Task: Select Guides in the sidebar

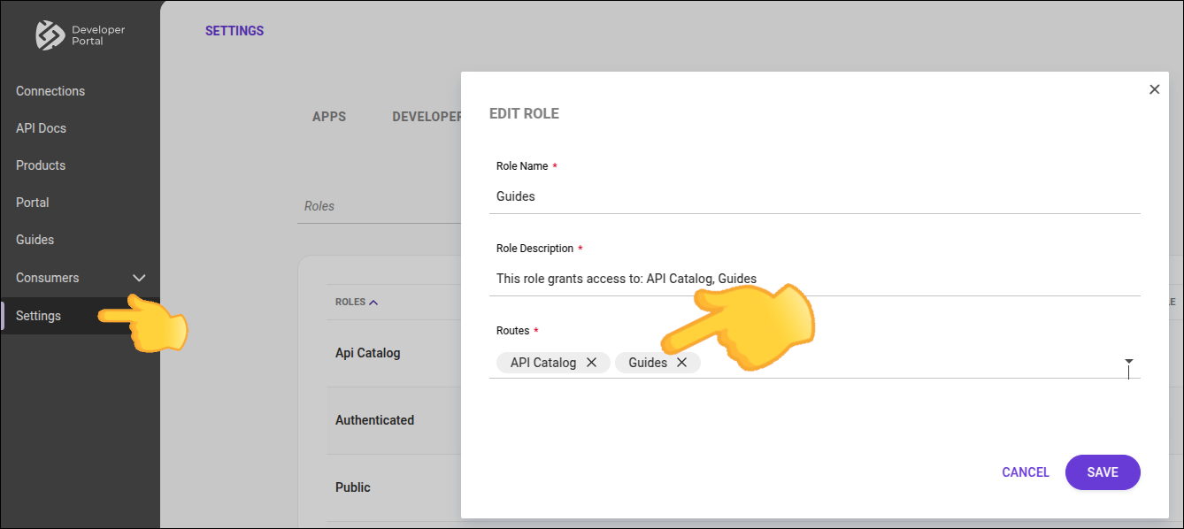Action: (34, 239)
